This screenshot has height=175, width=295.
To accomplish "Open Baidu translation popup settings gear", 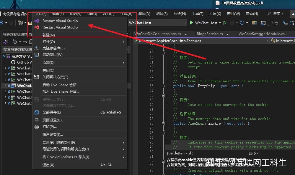I will pos(251,154).
